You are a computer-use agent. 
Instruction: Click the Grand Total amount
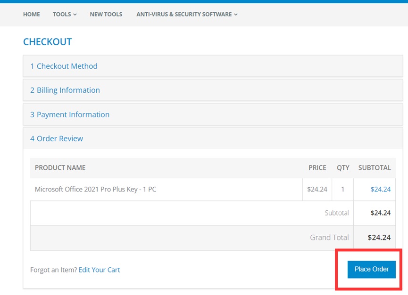pos(380,238)
